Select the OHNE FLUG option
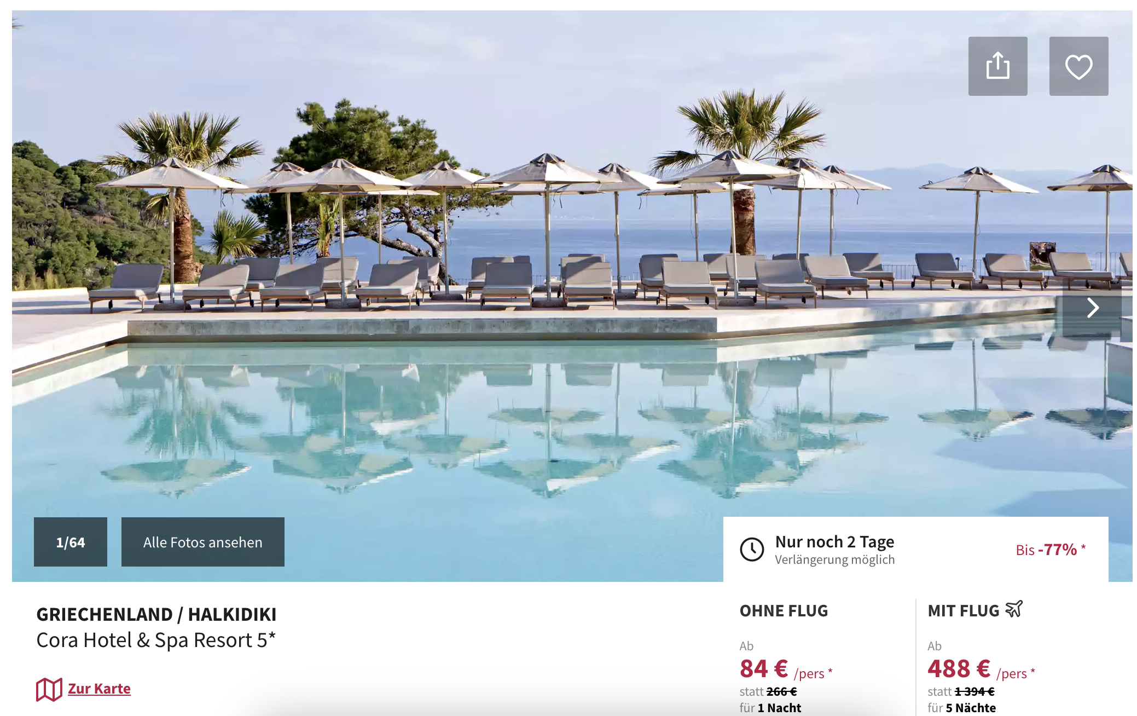Image resolution: width=1137 pixels, height=716 pixels. [x=784, y=611]
